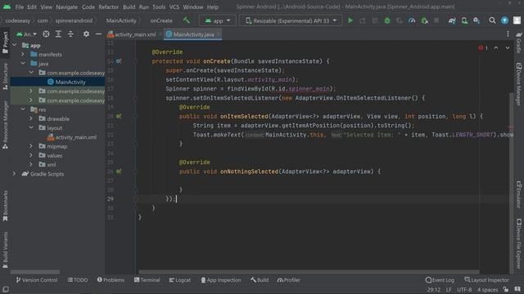The height and width of the screenshot is (294, 524).
Task: Toggle the Build Variants side tab
Action: pos(6,250)
